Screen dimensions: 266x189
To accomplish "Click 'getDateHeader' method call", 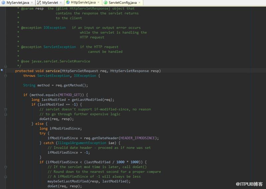I will click(x=105, y=138).
